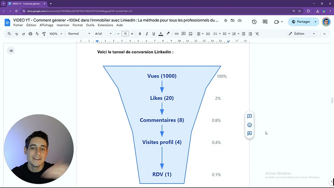The image size is (334, 188).
Task: Insert a link
Action: tap(177, 33)
